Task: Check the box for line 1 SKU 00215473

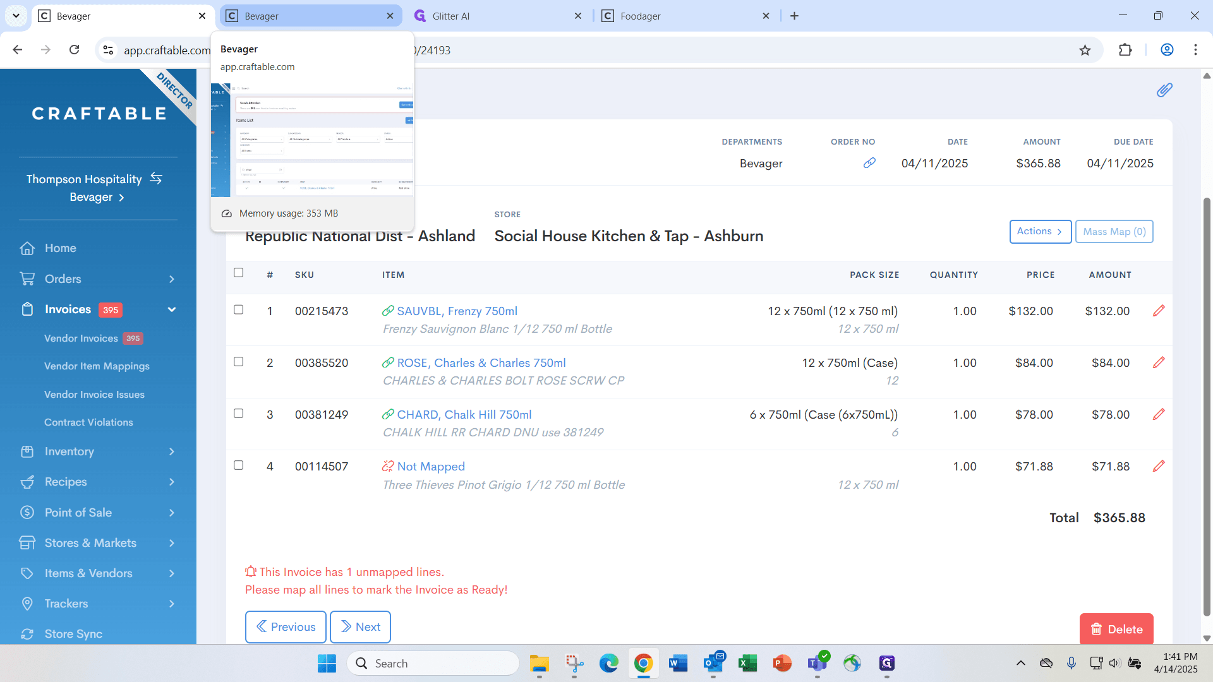Action: [x=238, y=309]
